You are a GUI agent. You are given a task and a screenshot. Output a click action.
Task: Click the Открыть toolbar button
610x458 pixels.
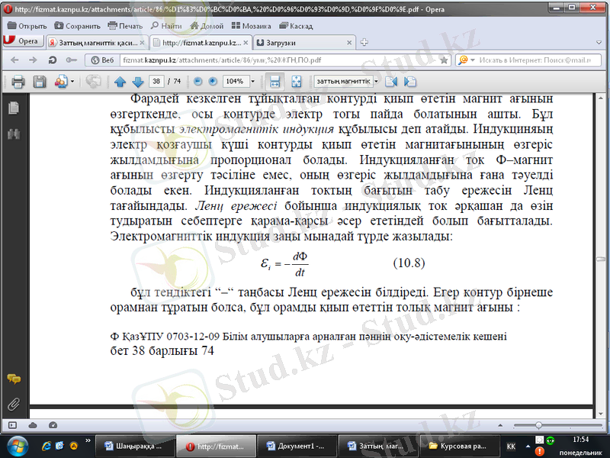(27, 26)
